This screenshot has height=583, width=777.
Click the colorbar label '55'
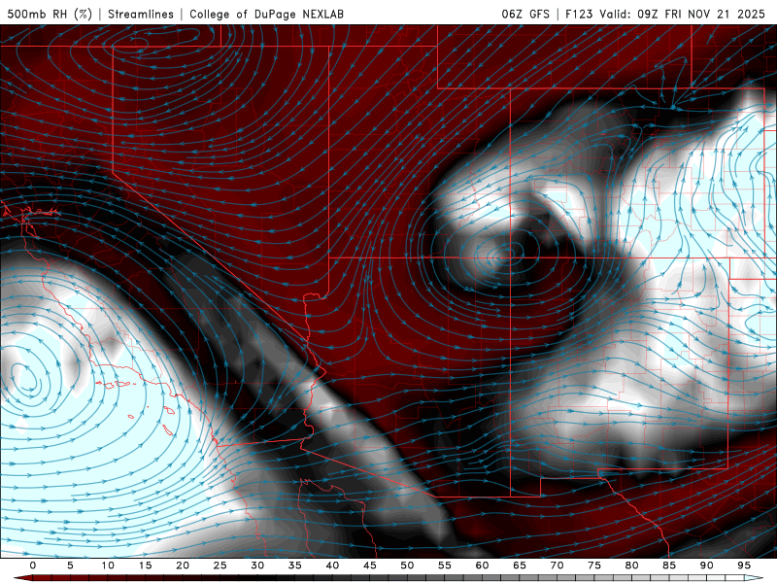click(x=445, y=566)
